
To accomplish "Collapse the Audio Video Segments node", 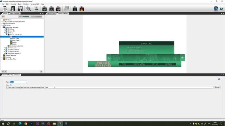I will pyautogui.click(x=2, y=27).
